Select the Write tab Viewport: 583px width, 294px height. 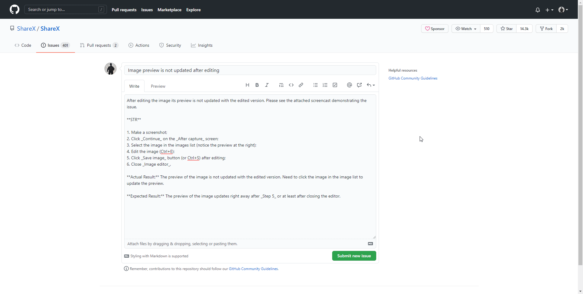point(134,86)
